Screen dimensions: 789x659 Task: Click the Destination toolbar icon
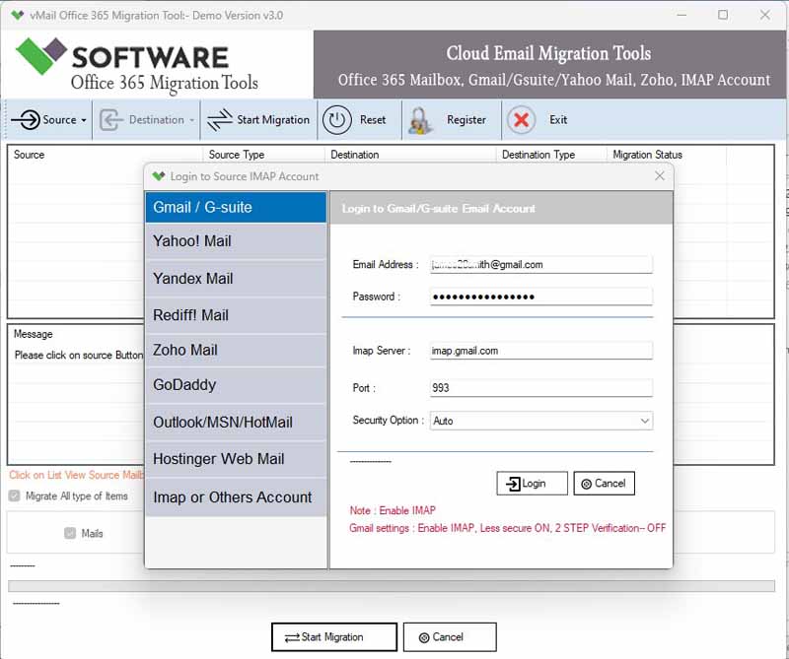[x=110, y=120]
